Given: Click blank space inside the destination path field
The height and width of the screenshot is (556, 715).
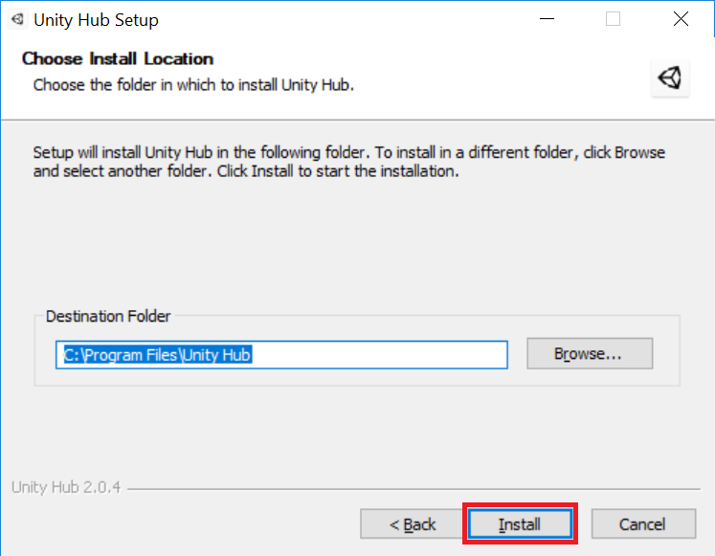Looking at the screenshot, I should (x=378, y=355).
